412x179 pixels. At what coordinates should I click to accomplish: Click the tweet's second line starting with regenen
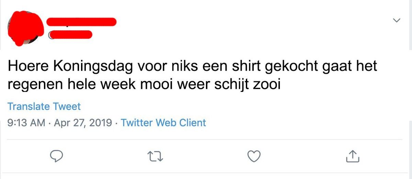pos(144,84)
